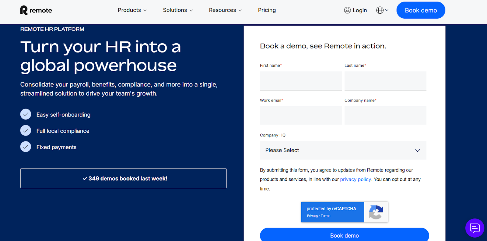Click the 'REMOTE HR PLATFORM' label

pos(52,29)
